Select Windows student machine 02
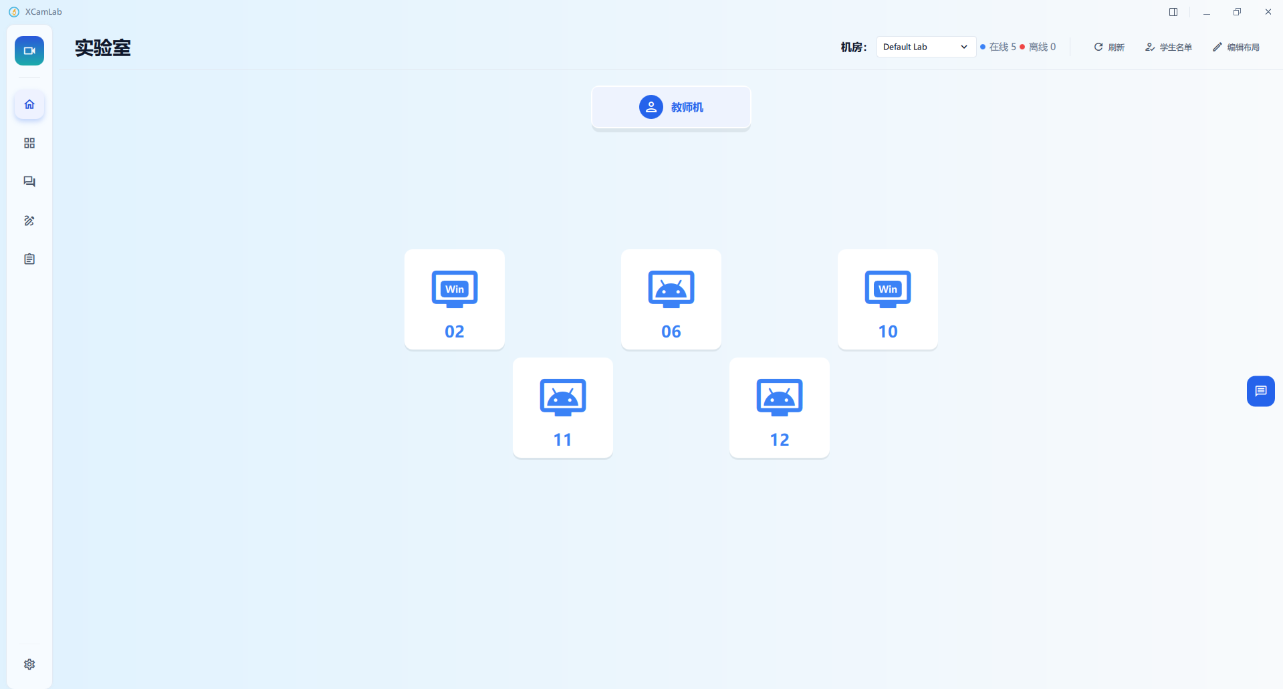This screenshot has height=689, width=1283. point(455,299)
